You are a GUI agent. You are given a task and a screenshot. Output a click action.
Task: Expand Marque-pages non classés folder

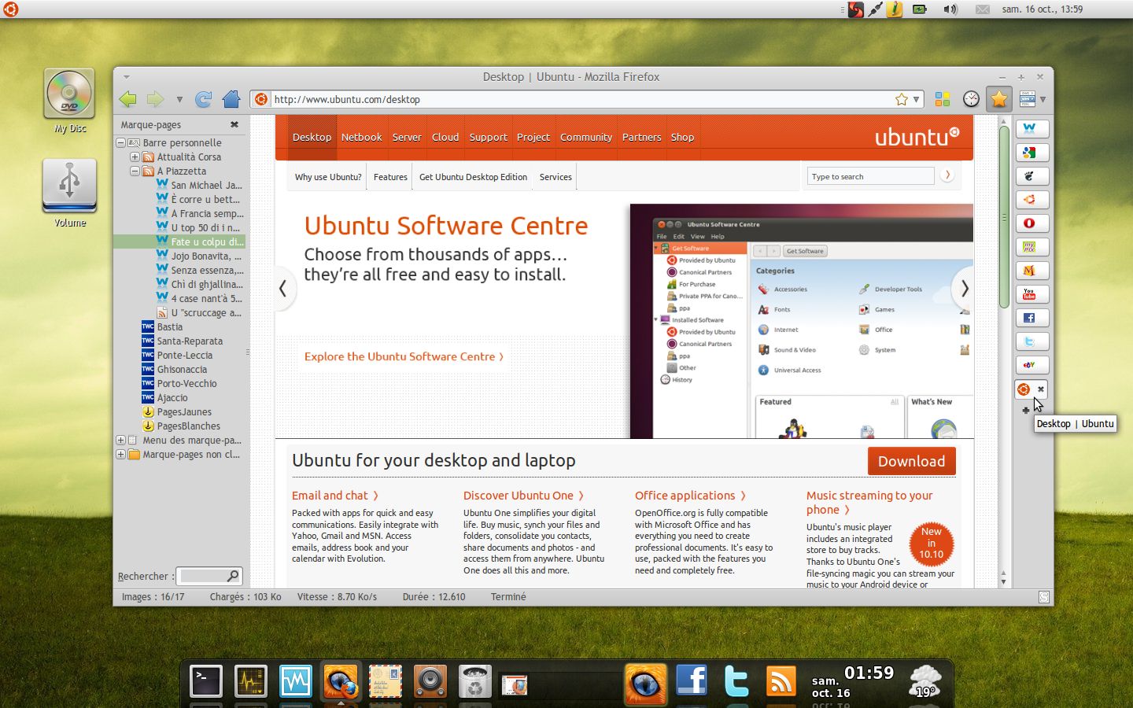(121, 454)
